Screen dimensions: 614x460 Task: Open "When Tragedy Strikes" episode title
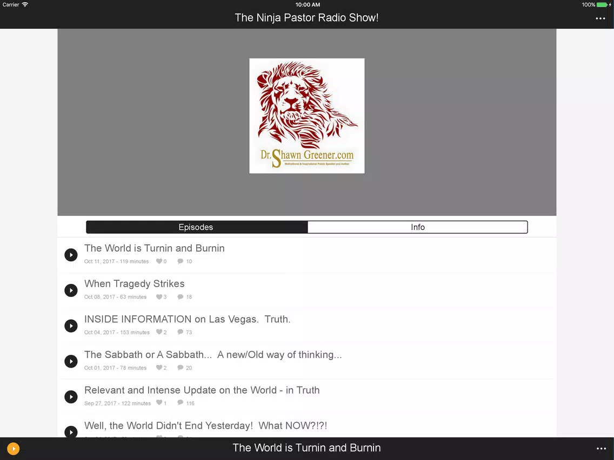tap(134, 283)
